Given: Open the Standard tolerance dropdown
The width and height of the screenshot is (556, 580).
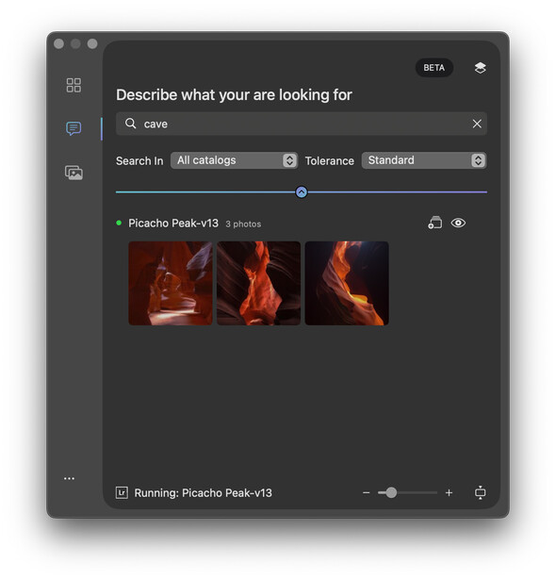Looking at the screenshot, I should click(x=424, y=160).
